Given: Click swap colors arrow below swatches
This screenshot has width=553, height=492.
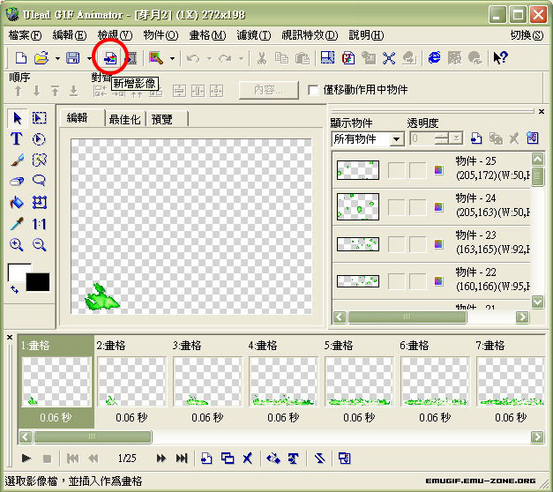Looking at the screenshot, I should (x=14, y=289).
